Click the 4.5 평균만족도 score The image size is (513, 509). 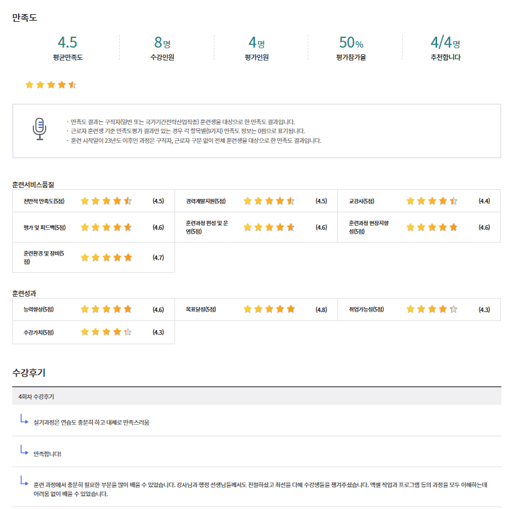click(x=68, y=43)
